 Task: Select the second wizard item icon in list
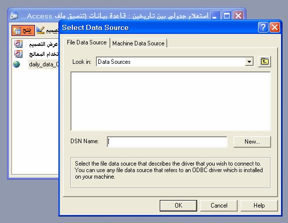[x=18, y=54]
